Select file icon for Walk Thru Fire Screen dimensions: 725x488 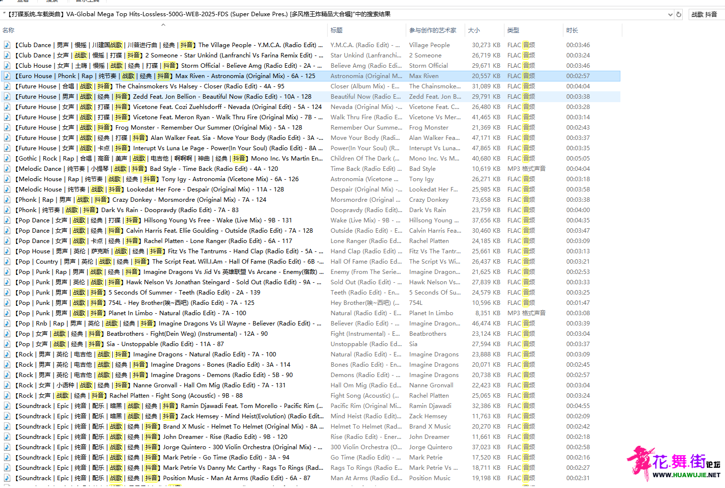coord(7,117)
